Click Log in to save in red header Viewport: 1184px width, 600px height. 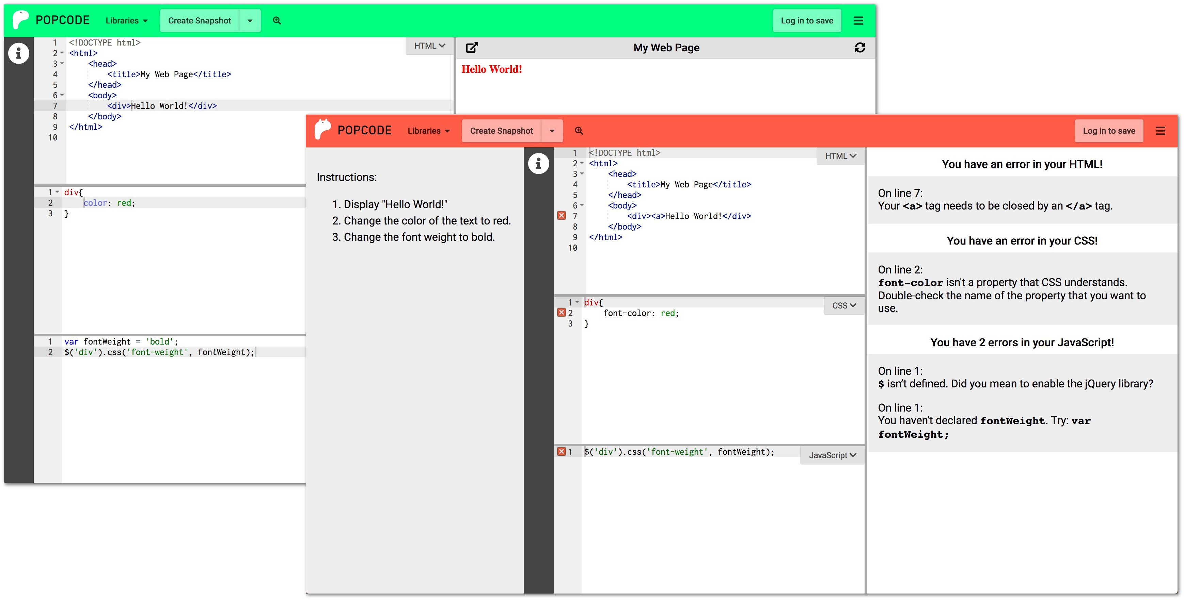[x=1109, y=131]
